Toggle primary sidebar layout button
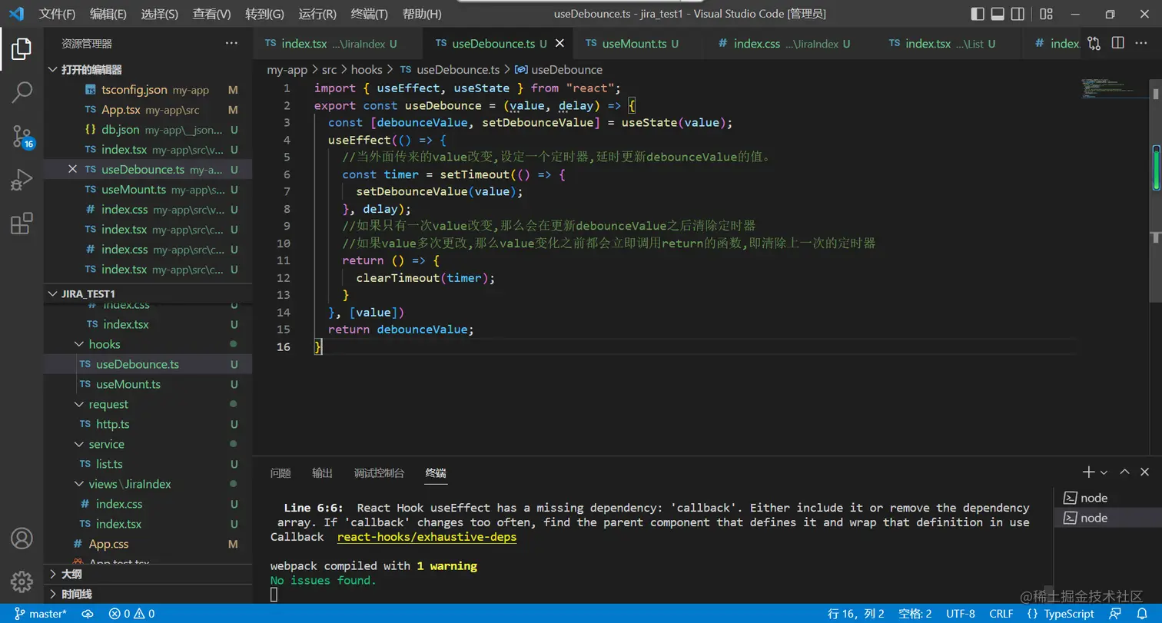The width and height of the screenshot is (1162, 623). click(x=978, y=14)
